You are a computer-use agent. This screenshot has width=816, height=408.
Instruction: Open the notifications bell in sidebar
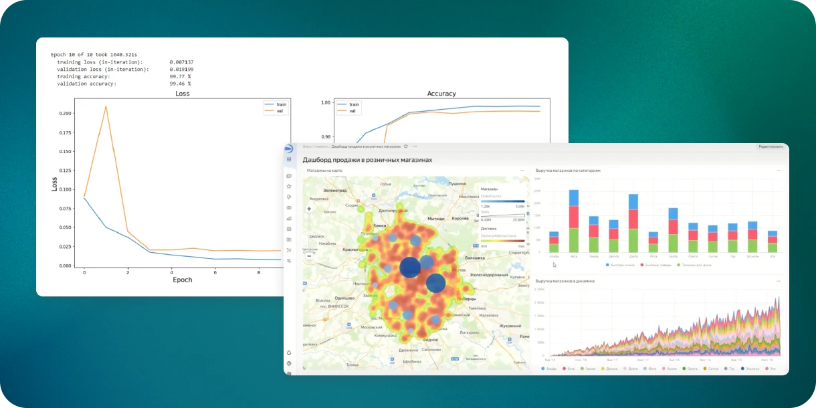pos(289,352)
